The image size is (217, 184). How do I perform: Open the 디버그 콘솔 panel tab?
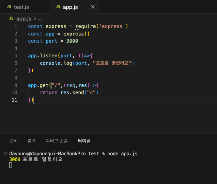[x=57, y=141]
